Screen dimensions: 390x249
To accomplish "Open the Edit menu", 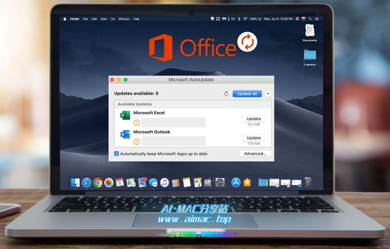I will pyautogui.click(x=94, y=19).
